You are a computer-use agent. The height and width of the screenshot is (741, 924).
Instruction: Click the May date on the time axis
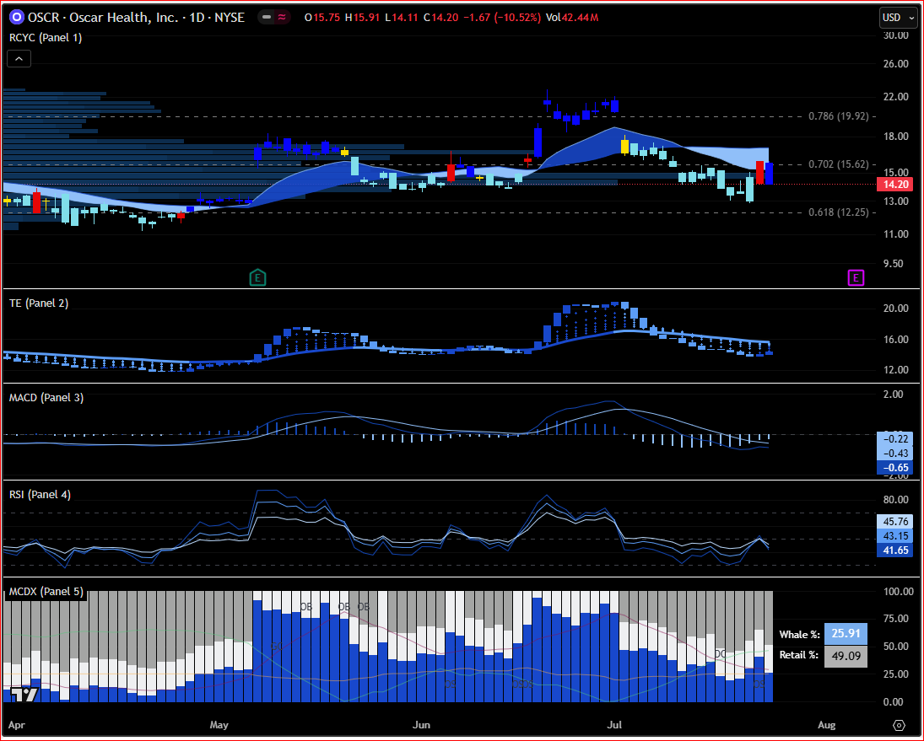[219, 725]
